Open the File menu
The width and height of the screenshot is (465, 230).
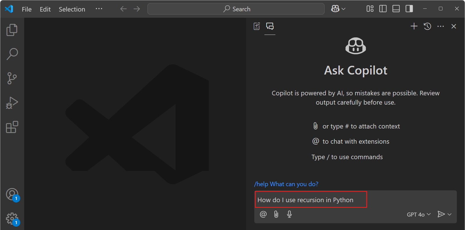[x=27, y=9]
